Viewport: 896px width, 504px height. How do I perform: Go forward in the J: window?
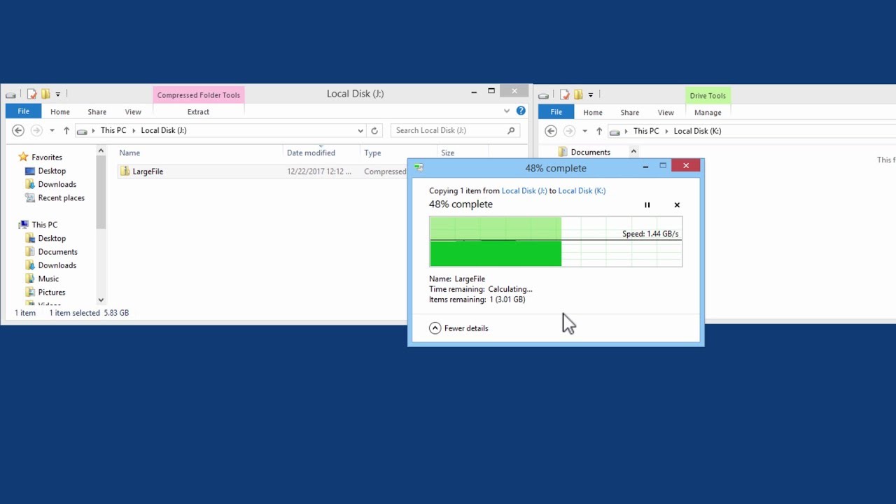click(36, 130)
